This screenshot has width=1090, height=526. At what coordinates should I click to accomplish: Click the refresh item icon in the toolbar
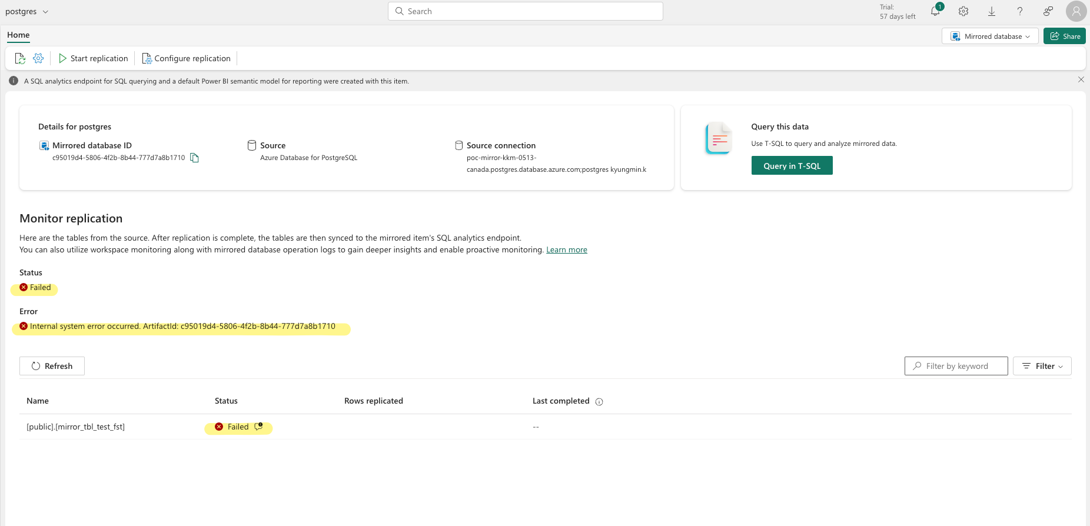(20, 58)
